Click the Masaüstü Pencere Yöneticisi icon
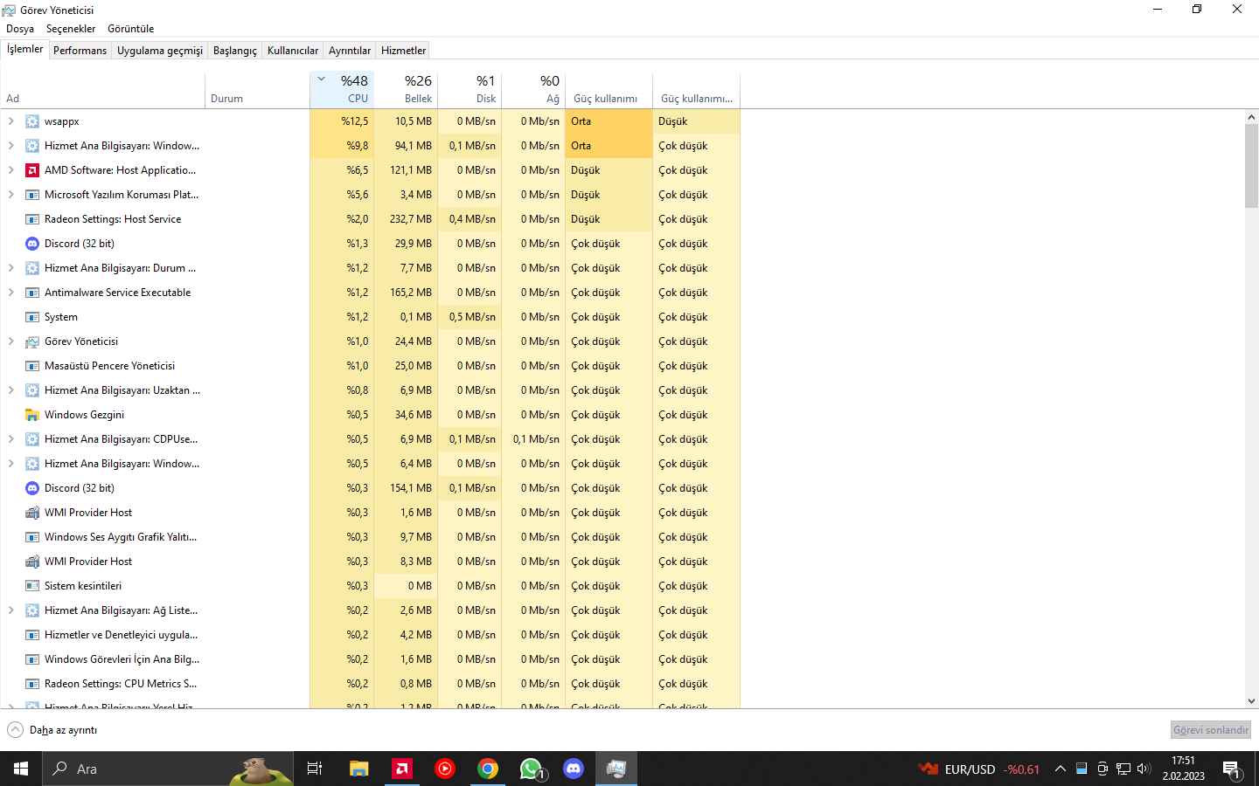The width and height of the screenshot is (1259, 786). click(32, 366)
